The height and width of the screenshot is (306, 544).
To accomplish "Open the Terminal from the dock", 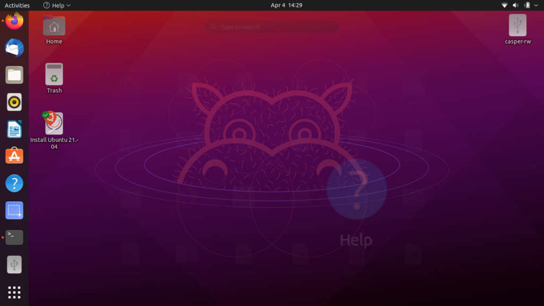I will tap(14, 237).
